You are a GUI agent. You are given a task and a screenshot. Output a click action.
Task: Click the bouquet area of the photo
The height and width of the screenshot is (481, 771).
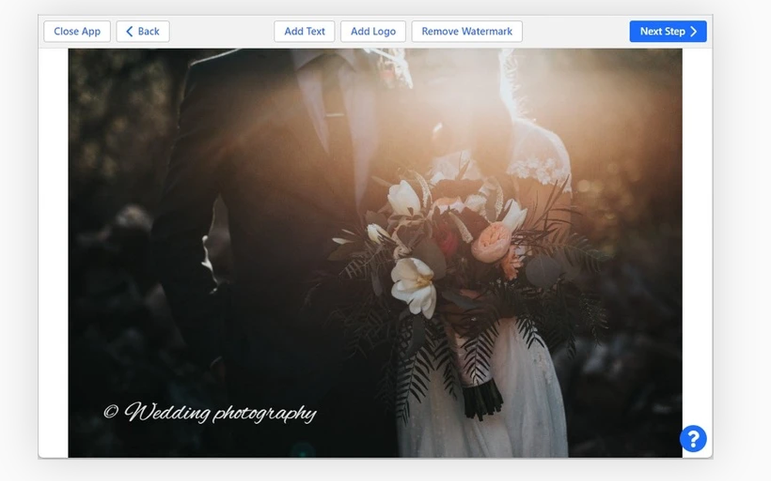click(447, 254)
